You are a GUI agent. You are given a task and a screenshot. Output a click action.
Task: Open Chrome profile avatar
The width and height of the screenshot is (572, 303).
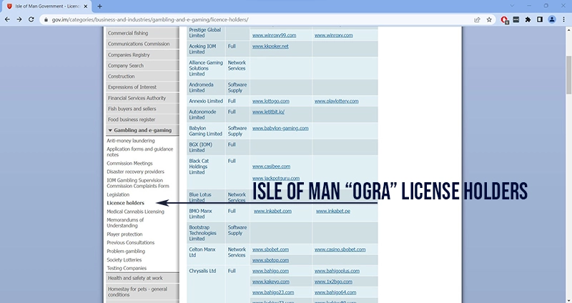click(552, 20)
